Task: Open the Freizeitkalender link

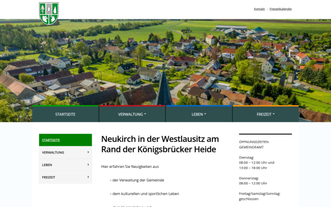Action: point(281,9)
